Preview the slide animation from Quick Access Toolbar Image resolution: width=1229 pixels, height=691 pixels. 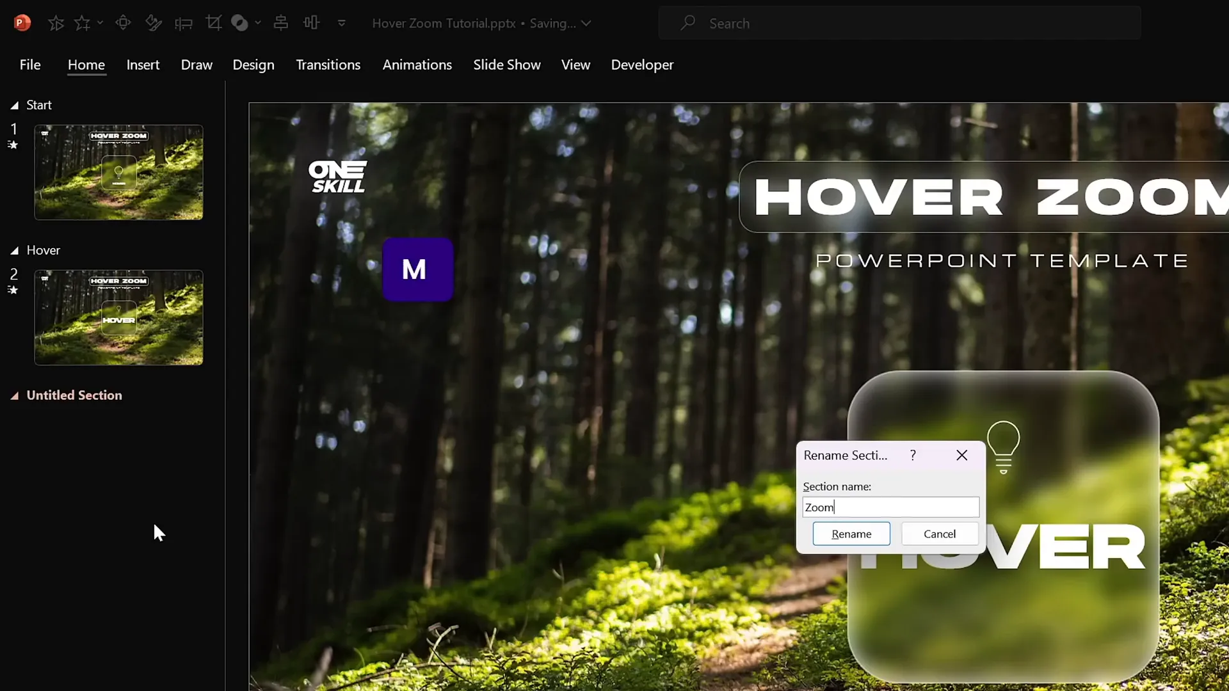coord(56,22)
